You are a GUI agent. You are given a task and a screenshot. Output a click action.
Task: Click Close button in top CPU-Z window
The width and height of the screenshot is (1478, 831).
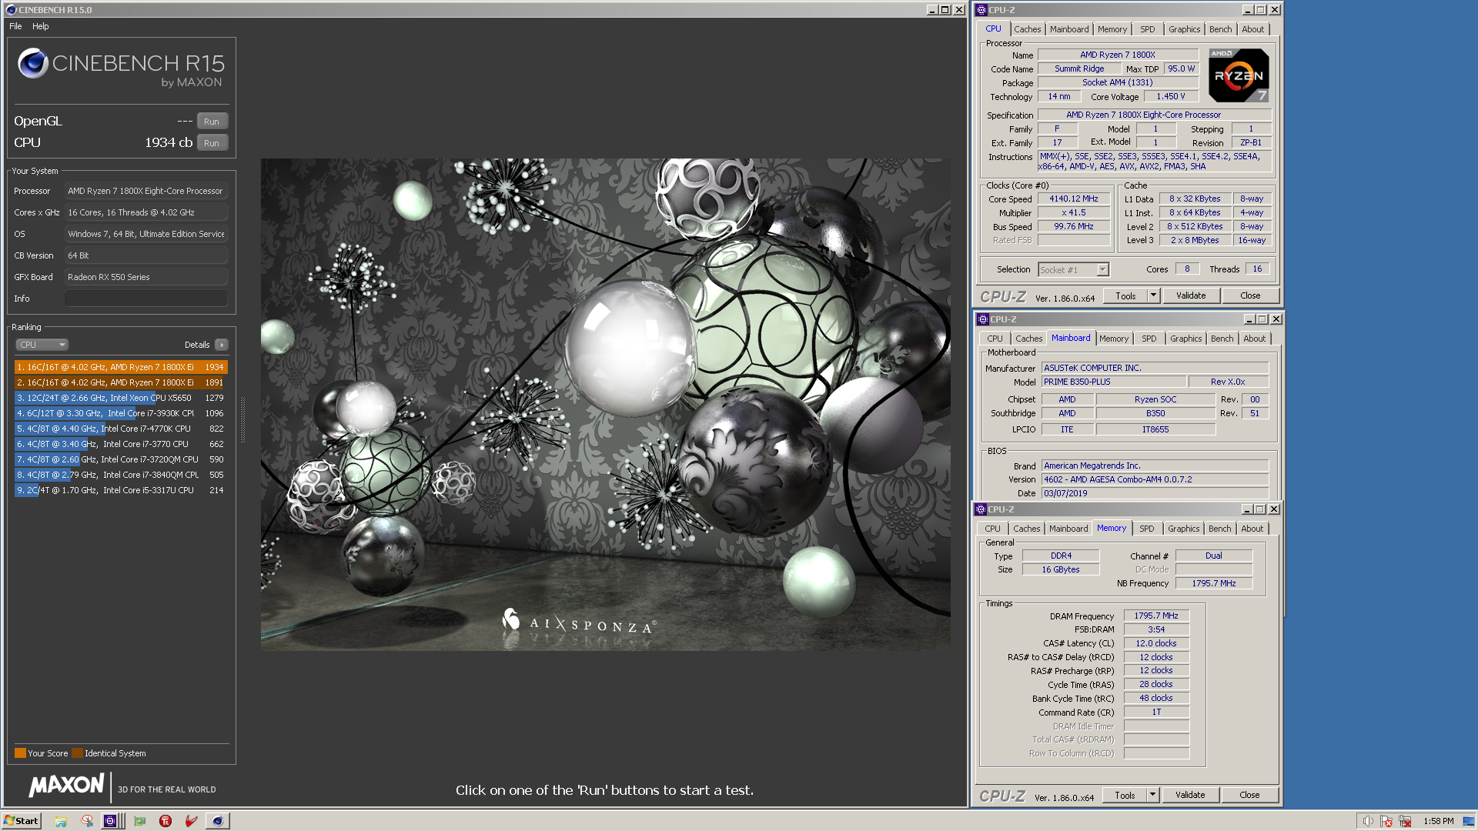pos(1250,295)
